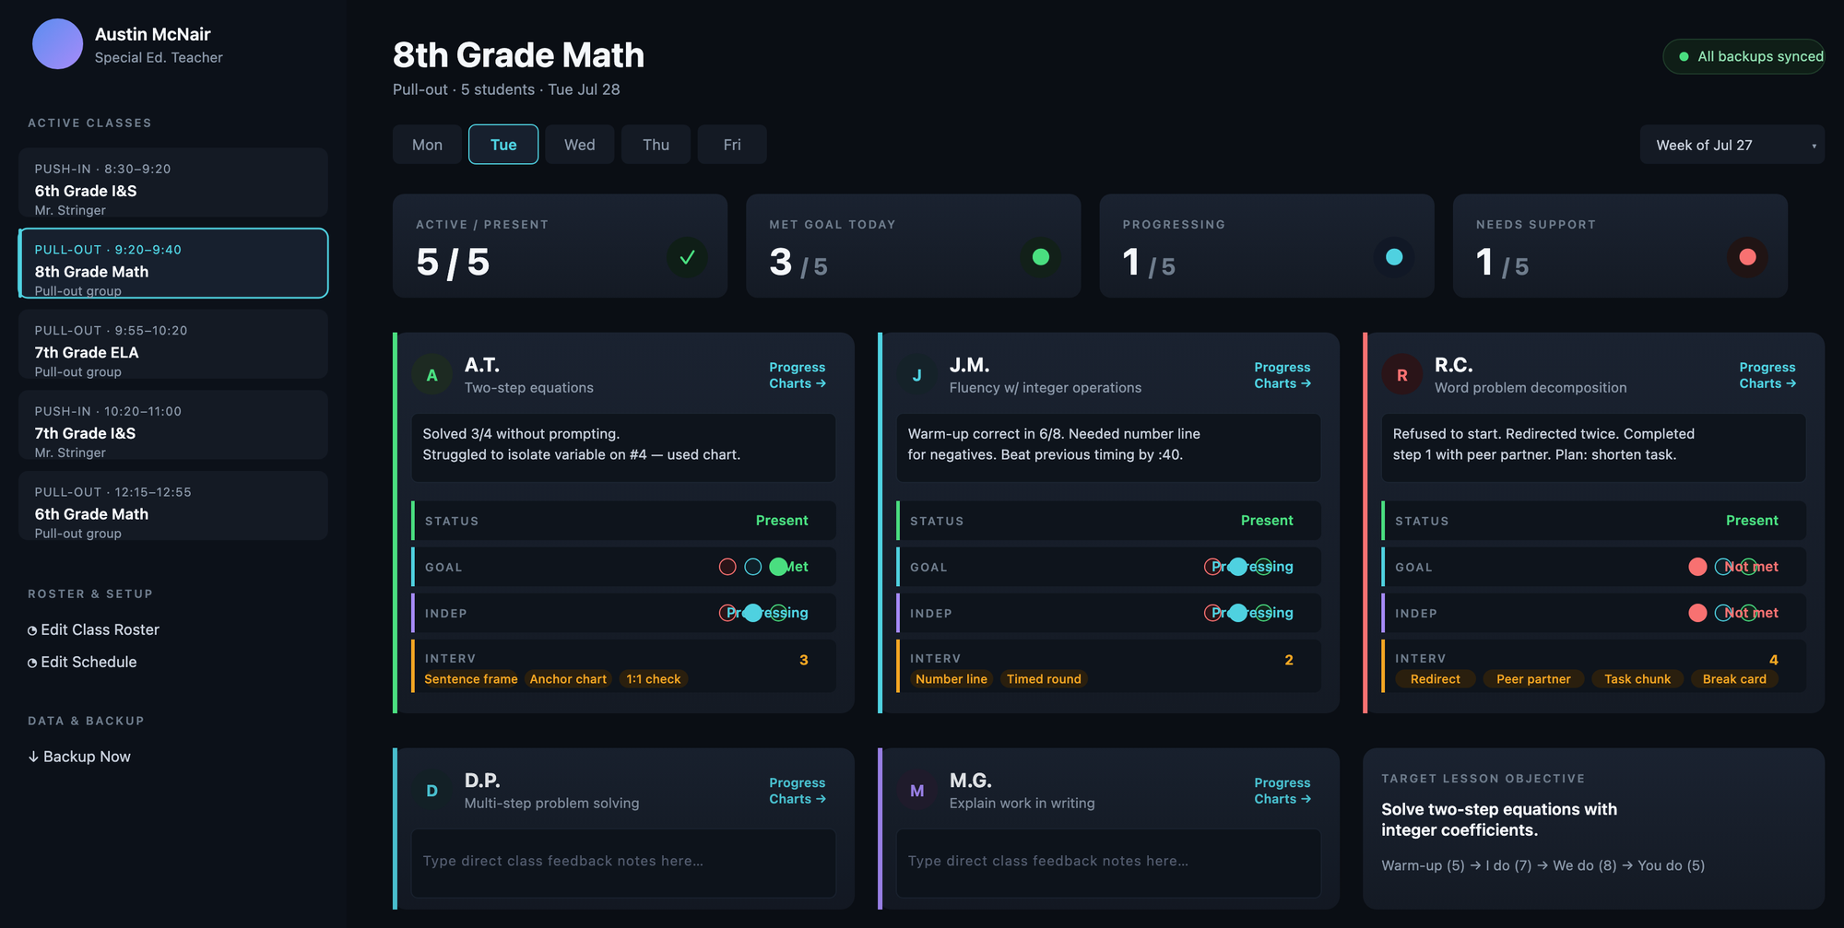
Task: Click R.C.'s feedback notes box
Action: click(1593, 448)
